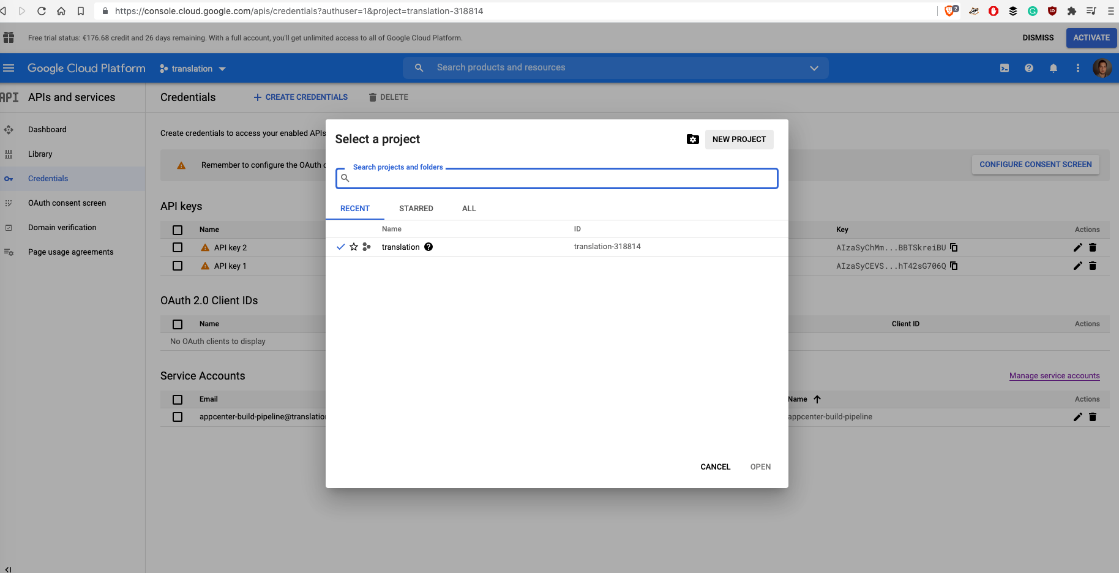This screenshot has height=573, width=1119.
Task: Activate the Cloud Shell terminal icon
Action: [x=1005, y=68]
